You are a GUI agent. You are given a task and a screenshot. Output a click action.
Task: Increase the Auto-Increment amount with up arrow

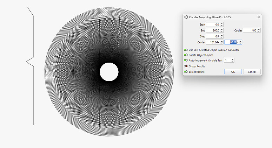pos(233,59)
